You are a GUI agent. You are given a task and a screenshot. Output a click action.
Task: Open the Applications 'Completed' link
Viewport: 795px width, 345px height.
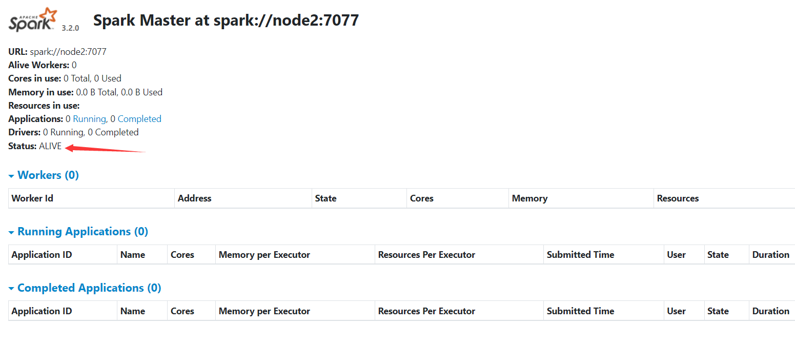point(139,119)
